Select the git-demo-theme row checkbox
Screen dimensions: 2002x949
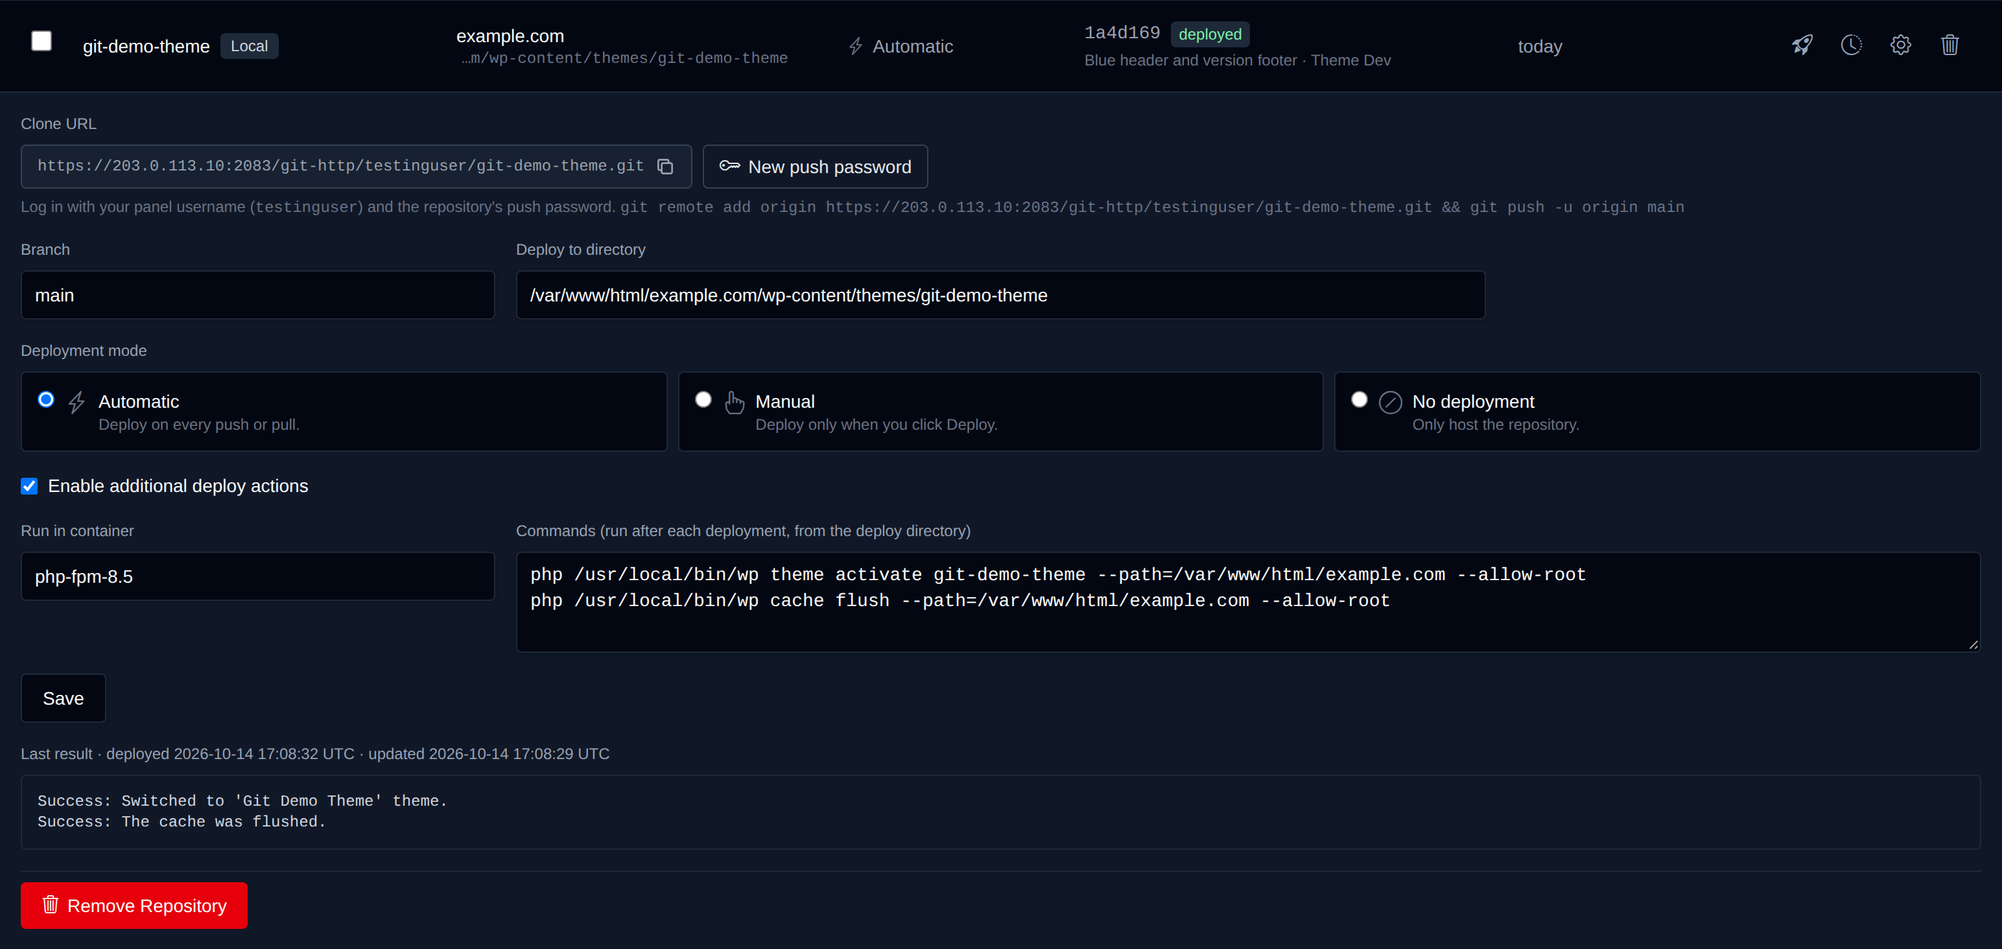(x=41, y=41)
